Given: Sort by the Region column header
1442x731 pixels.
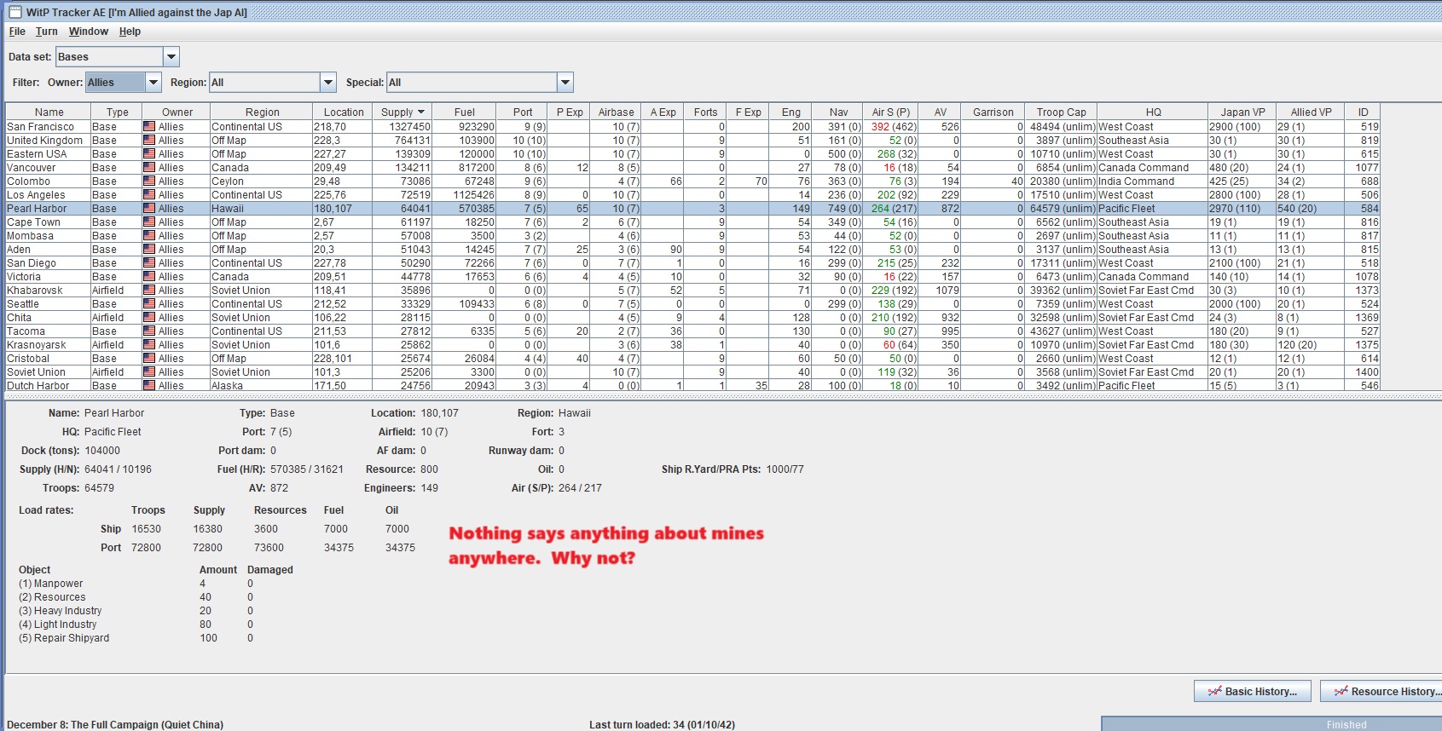Looking at the screenshot, I should (x=262, y=112).
